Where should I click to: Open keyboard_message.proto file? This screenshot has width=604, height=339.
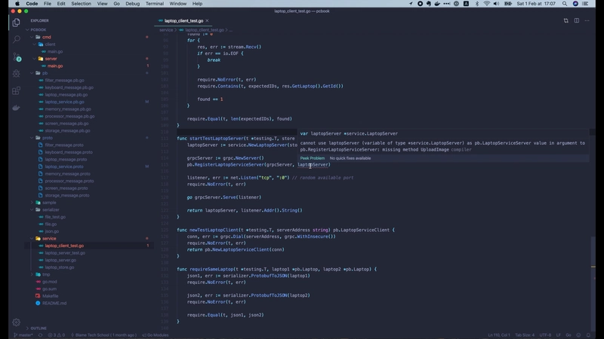pos(69,152)
